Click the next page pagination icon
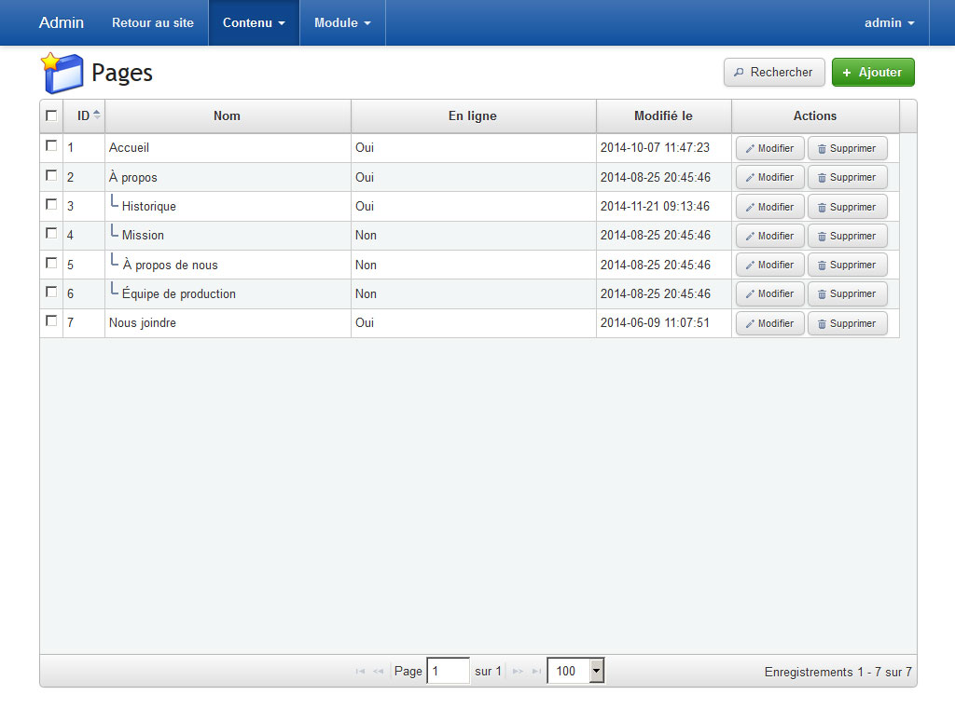The width and height of the screenshot is (955, 722). [518, 672]
